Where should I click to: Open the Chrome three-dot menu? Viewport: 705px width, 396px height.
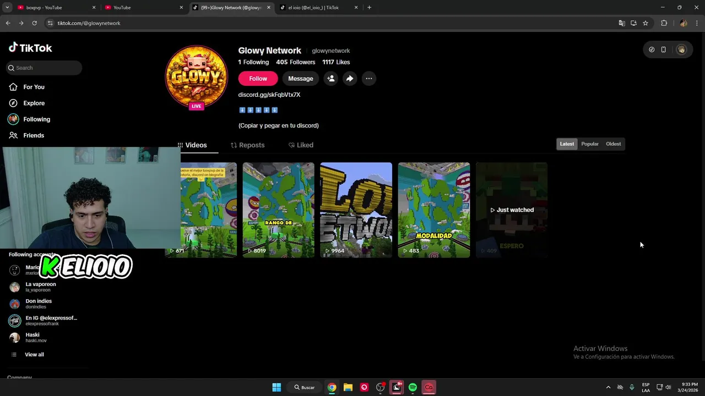point(697,23)
